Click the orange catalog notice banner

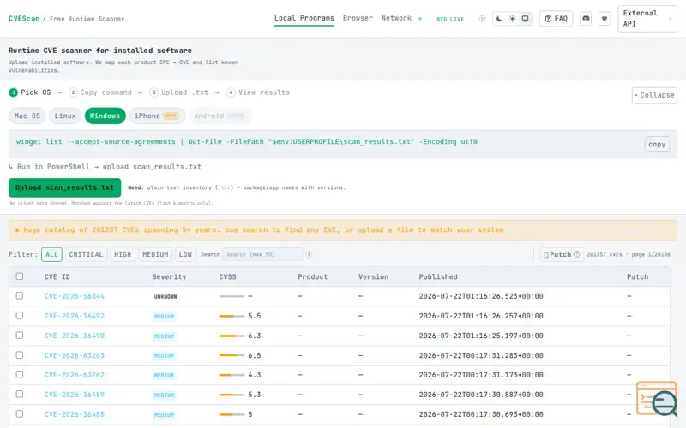coord(342,230)
